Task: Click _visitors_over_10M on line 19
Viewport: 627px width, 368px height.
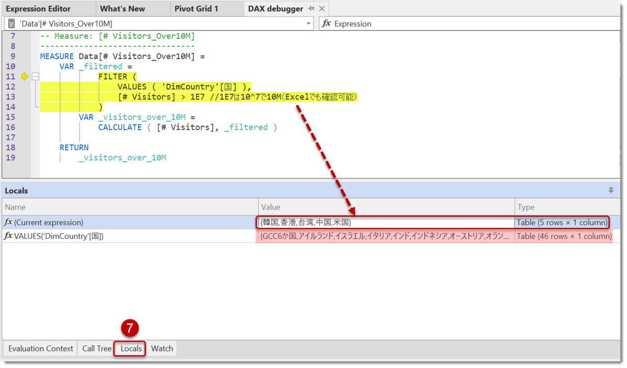Action: (123, 157)
